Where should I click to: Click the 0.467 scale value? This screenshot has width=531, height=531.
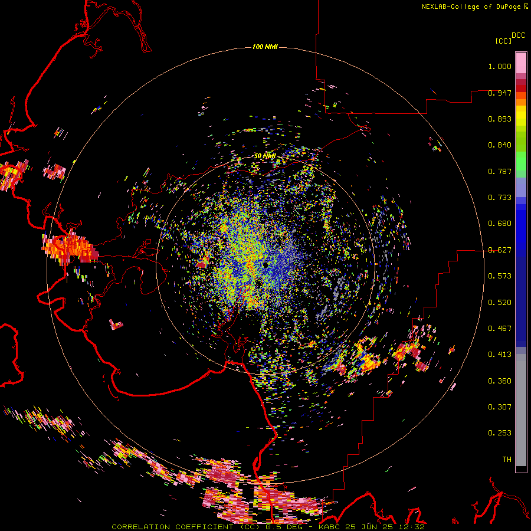pos(500,329)
